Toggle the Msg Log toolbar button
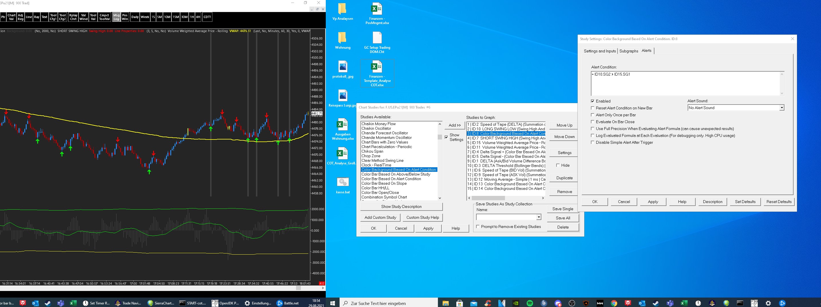The image size is (821, 307). coord(116,17)
